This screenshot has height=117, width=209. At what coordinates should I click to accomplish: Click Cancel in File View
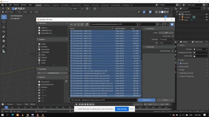point(165,100)
